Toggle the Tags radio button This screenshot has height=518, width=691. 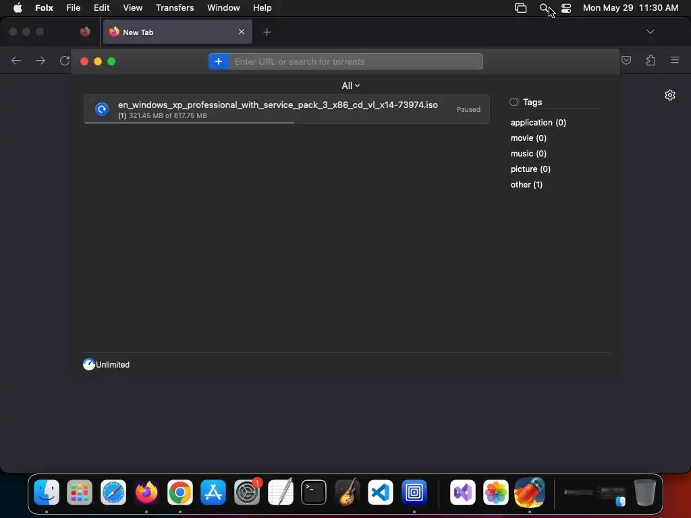(x=514, y=103)
